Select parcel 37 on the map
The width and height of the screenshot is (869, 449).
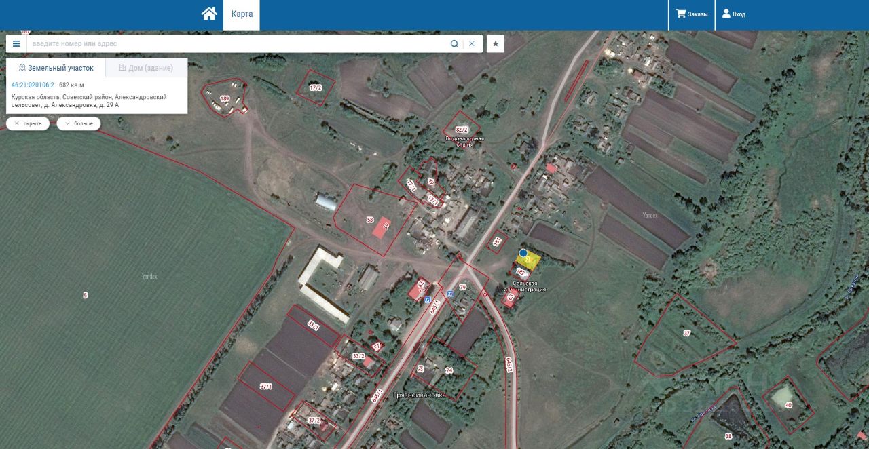(x=686, y=333)
